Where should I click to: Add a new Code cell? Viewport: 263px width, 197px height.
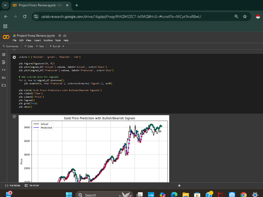[28, 46]
